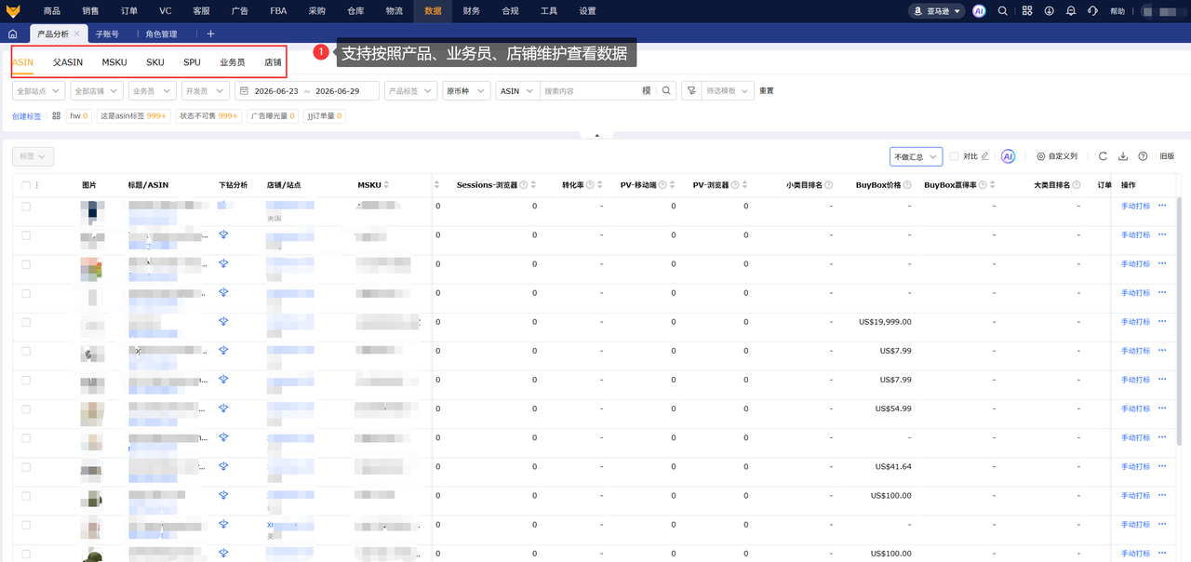Check the US$54.99 row checkbox
Screen dimensions: 1191x562
click(x=26, y=408)
